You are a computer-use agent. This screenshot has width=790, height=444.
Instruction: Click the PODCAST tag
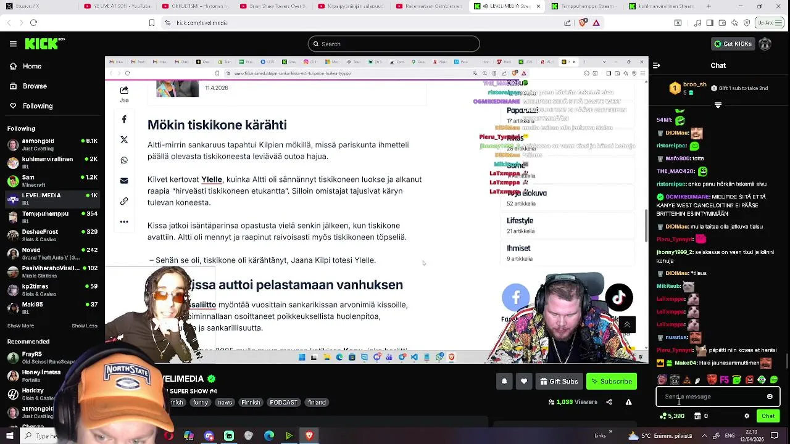[x=284, y=402]
